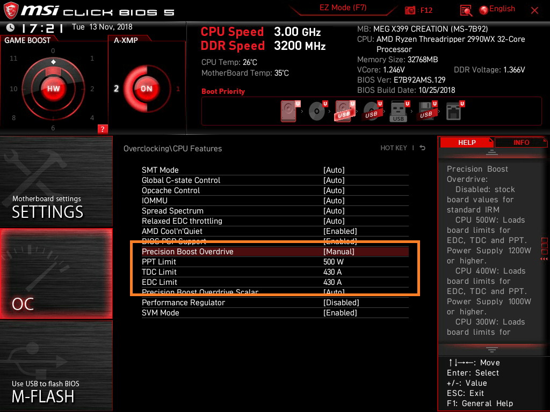550x412 pixels.
Task: Select the USB floppy boot device
Action: tap(427, 111)
